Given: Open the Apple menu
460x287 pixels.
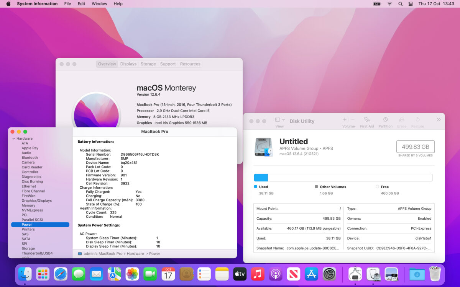Looking at the screenshot, I should click(8, 4).
